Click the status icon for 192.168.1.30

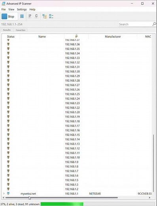(x=8, y=71)
